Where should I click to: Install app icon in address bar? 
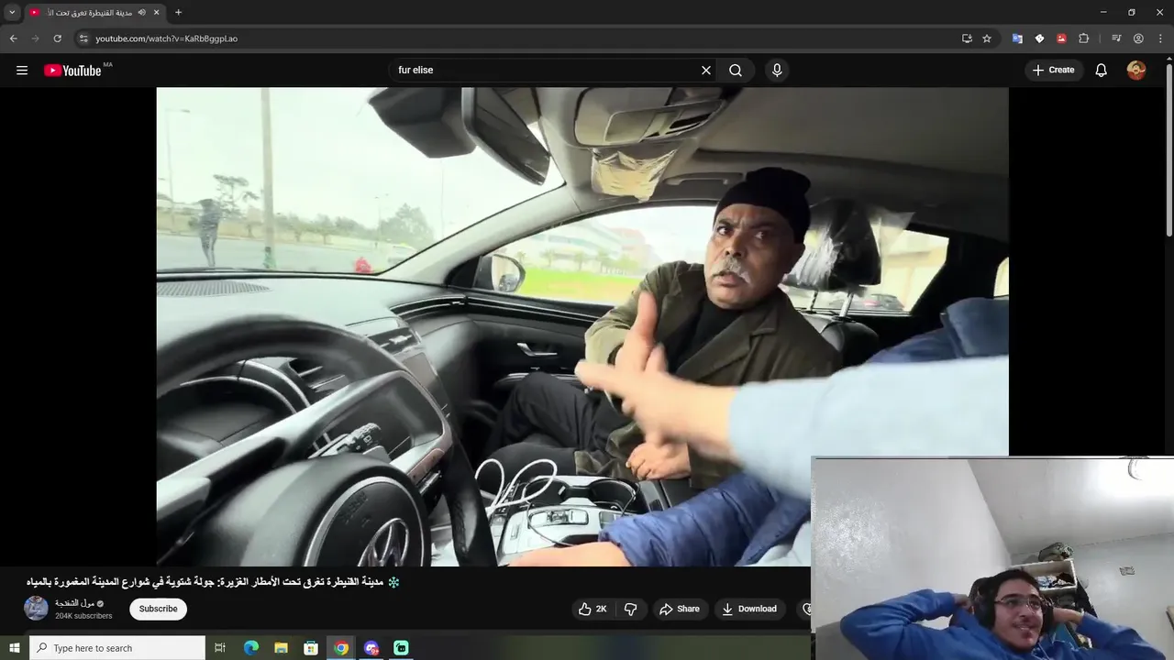click(967, 38)
